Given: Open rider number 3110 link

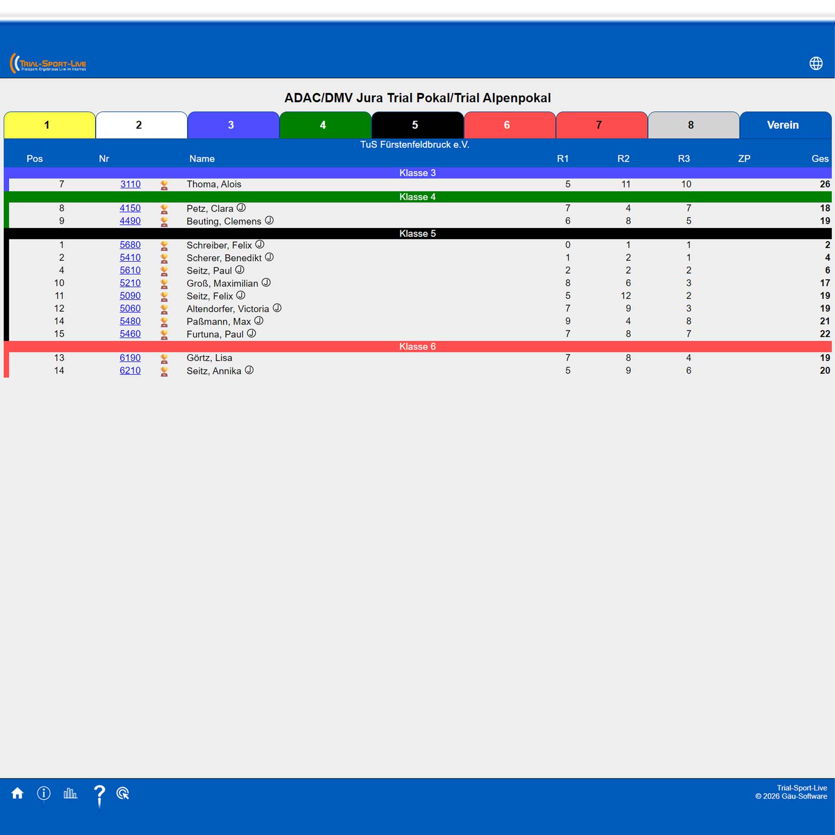Looking at the screenshot, I should tap(130, 184).
